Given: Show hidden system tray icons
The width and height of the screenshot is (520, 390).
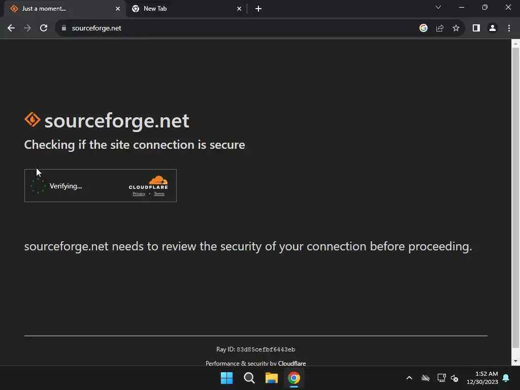Looking at the screenshot, I should coord(409,378).
